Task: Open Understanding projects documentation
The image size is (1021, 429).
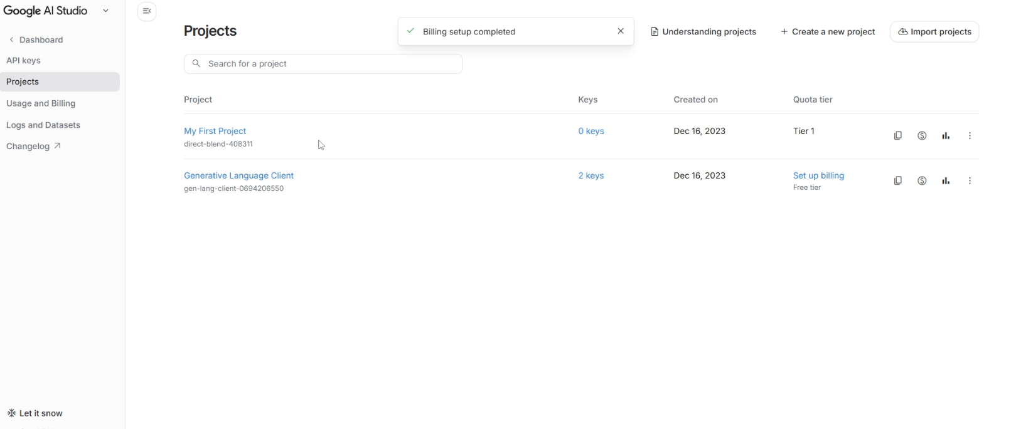Action: [x=703, y=32]
